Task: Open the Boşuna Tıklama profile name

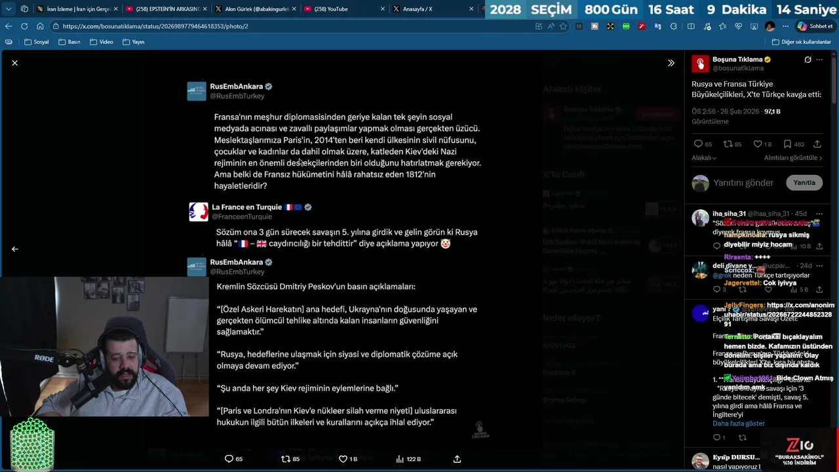Action: tap(737, 60)
